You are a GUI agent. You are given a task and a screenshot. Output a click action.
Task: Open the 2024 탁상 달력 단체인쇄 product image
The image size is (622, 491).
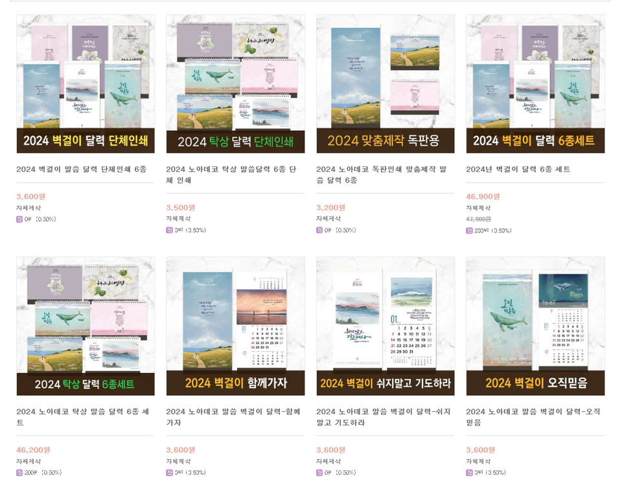[x=235, y=84]
